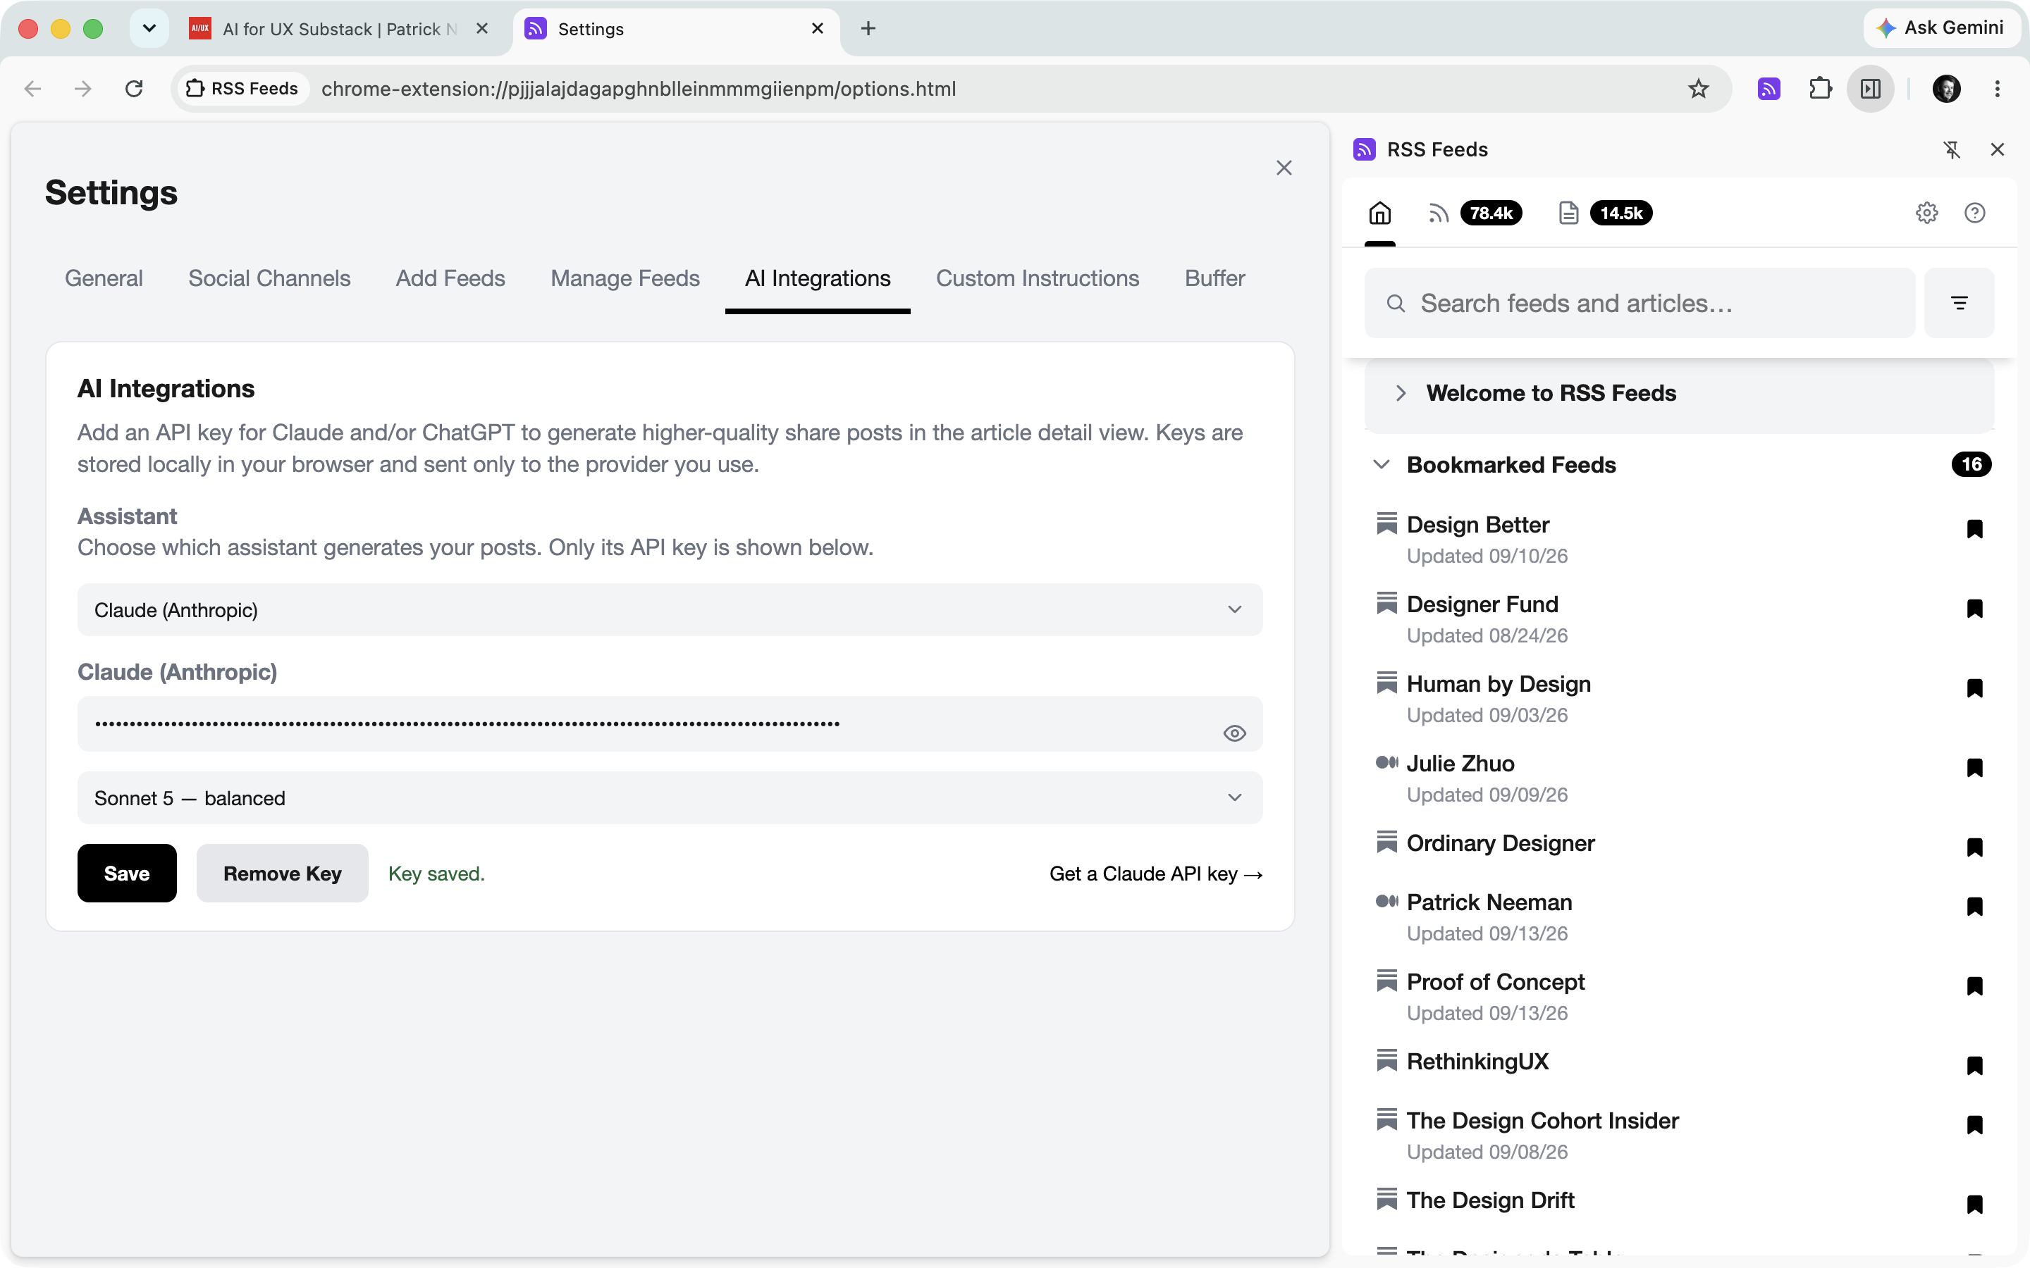Open the search filter options button
Image resolution: width=2030 pixels, height=1268 pixels.
[x=1960, y=303]
